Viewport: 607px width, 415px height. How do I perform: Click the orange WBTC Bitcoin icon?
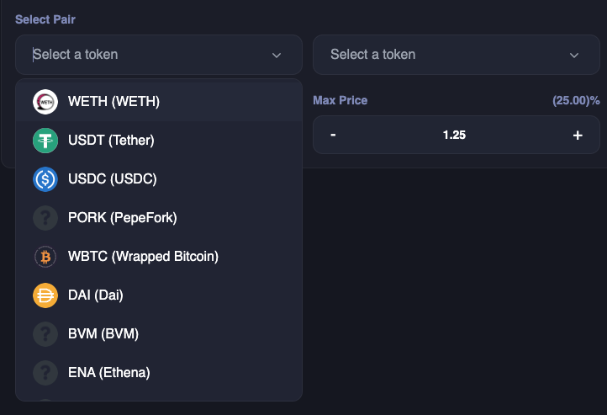tap(45, 257)
